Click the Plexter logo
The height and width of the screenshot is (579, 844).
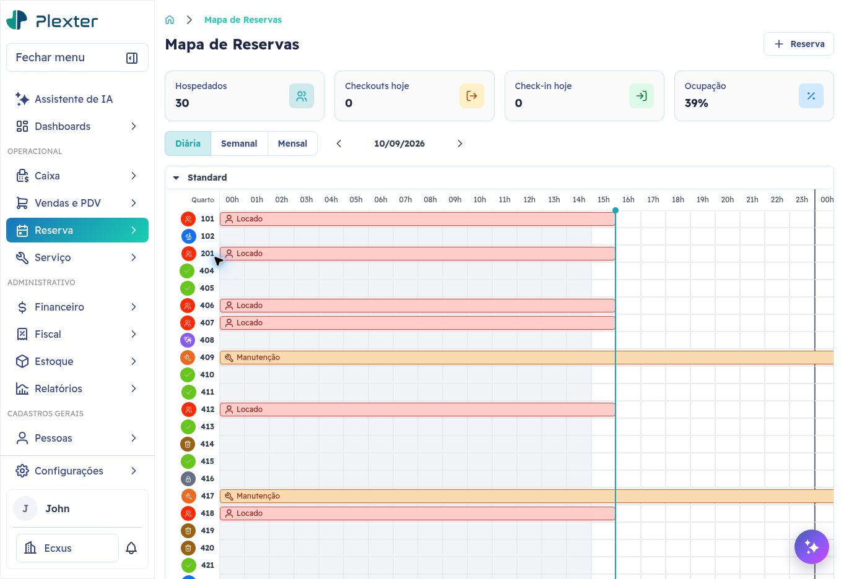click(x=52, y=20)
